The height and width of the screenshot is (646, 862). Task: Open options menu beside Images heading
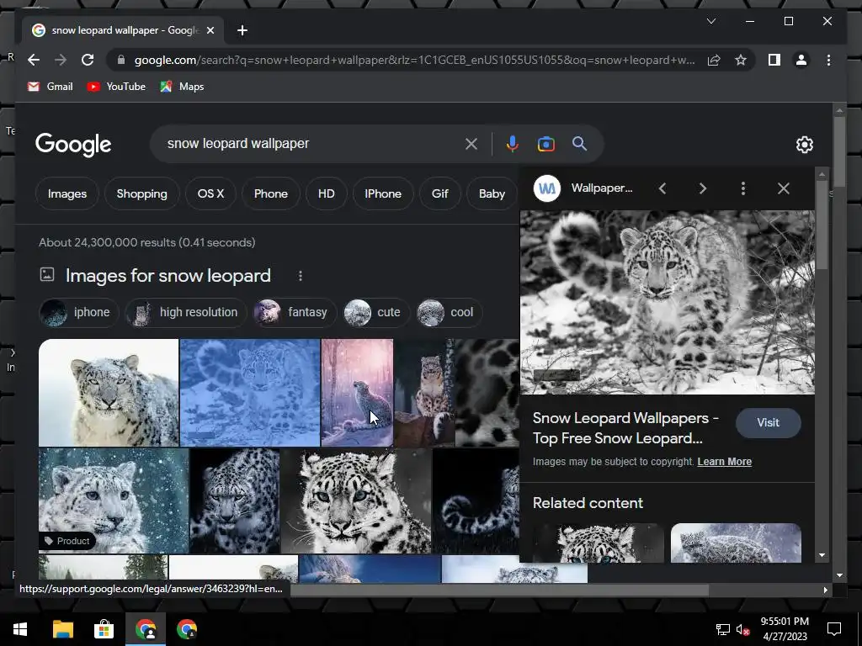[301, 276]
